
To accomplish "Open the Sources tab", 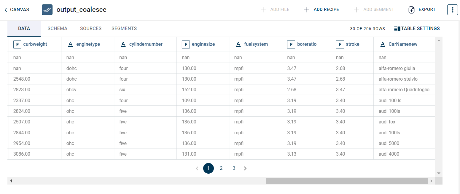I will 91,29.
